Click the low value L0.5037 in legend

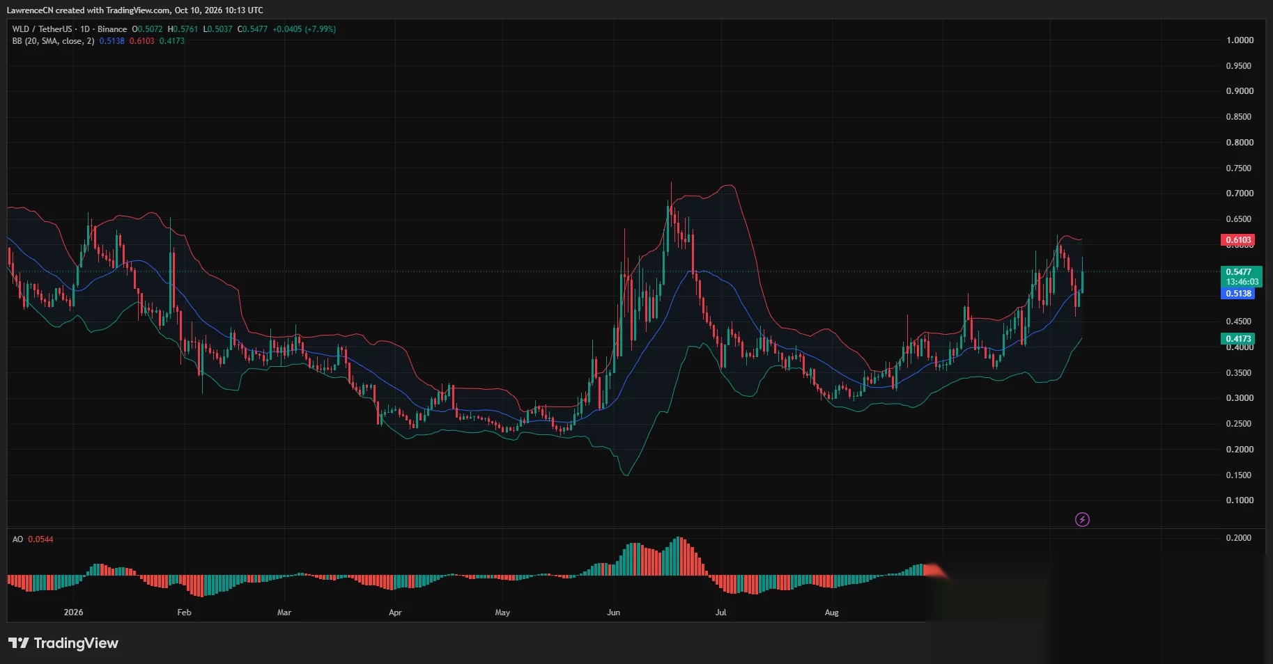coord(217,29)
